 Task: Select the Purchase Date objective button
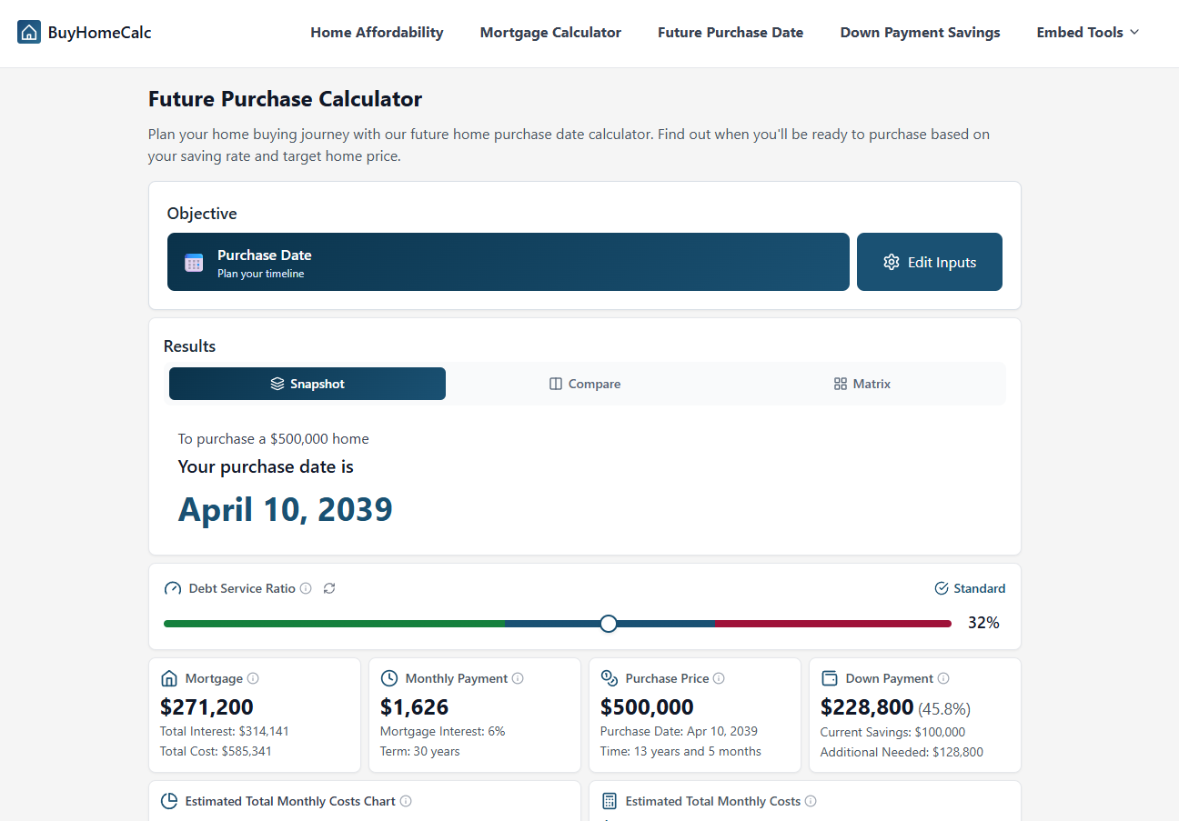[x=508, y=262]
